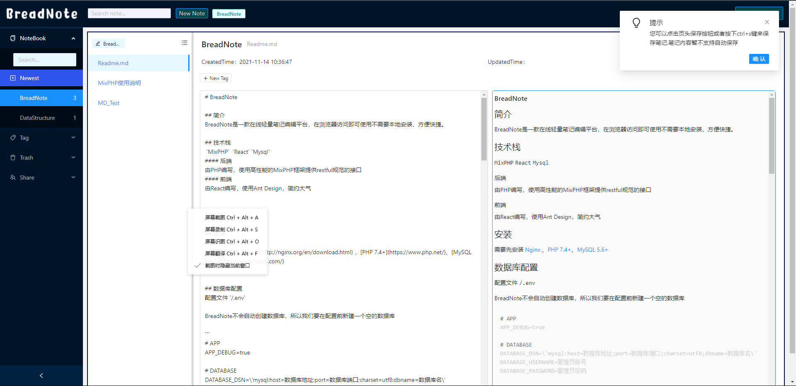Close the tip notification popup

[x=767, y=22]
